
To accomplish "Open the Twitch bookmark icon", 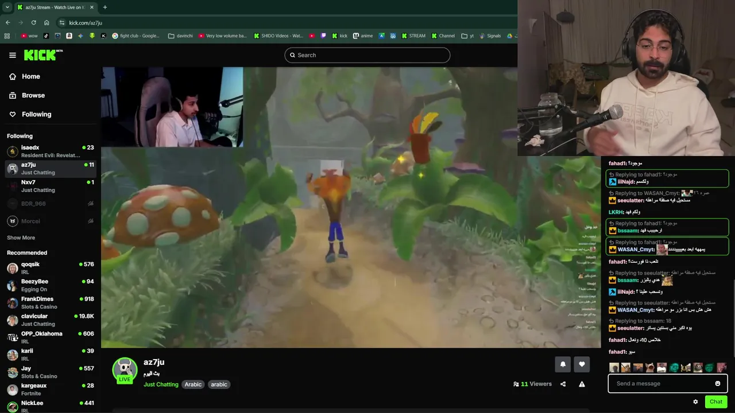I will tap(323, 36).
